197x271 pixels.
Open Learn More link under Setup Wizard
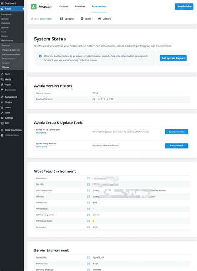41,146
